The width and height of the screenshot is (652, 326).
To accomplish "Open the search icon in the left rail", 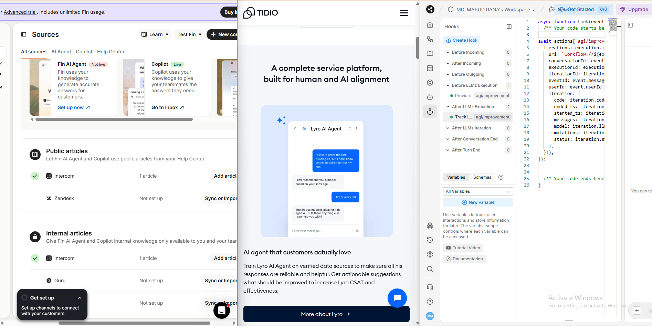I will click(x=430, y=269).
